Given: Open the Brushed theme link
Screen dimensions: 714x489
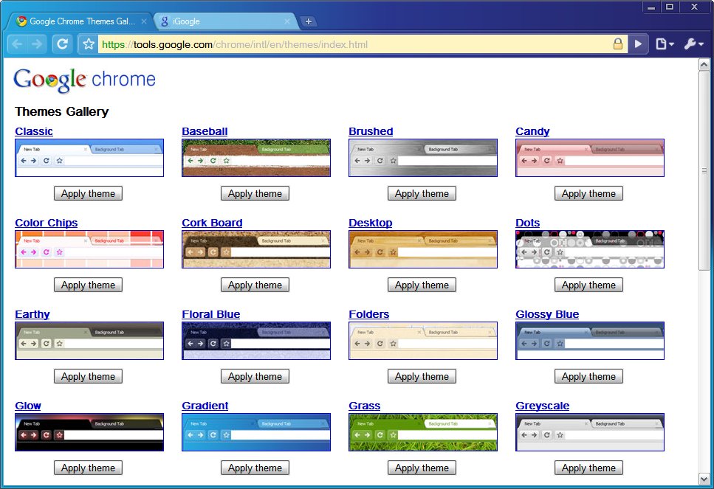Looking at the screenshot, I should pos(371,131).
